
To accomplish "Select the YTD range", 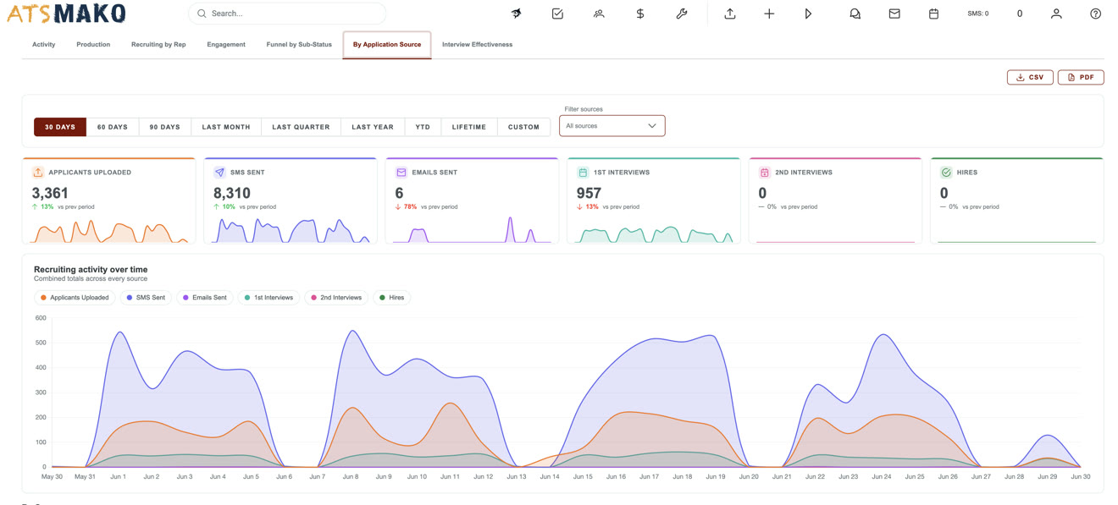I will tap(423, 127).
